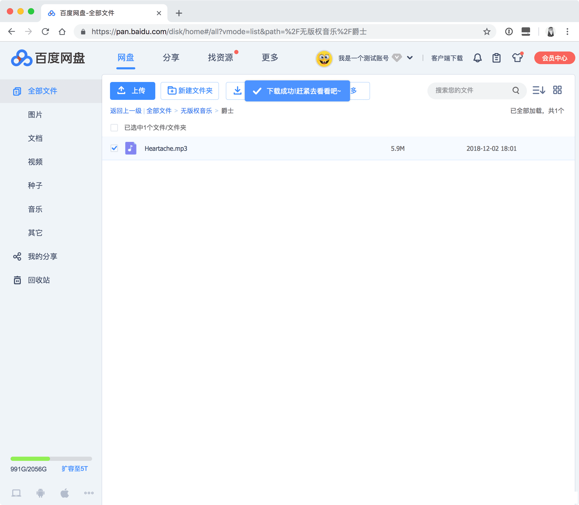Open the three-dots more clients menu
Image resolution: width=579 pixels, height=505 pixels.
[x=89, y=493]
